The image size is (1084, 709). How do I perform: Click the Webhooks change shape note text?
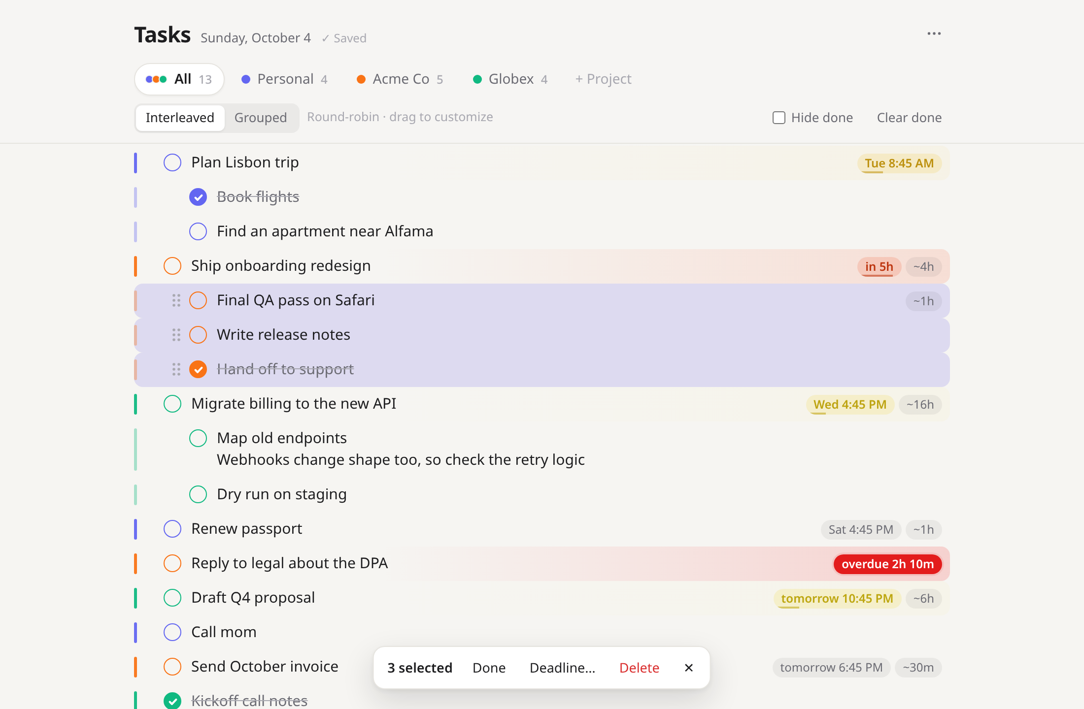401,460
